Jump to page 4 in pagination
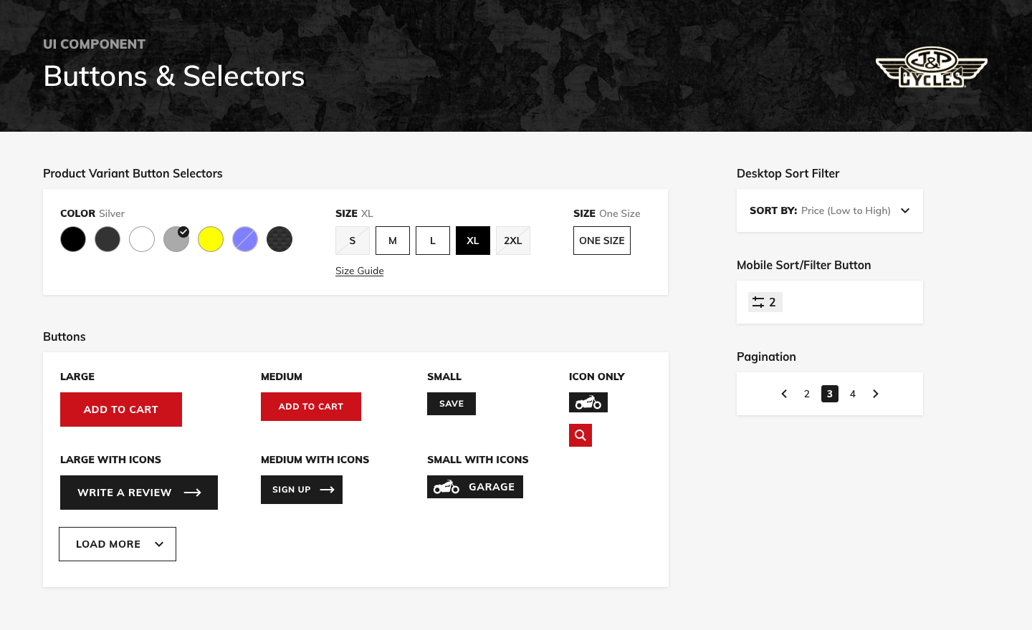Viewport: 1032px width, 630px height. (852, 394)
